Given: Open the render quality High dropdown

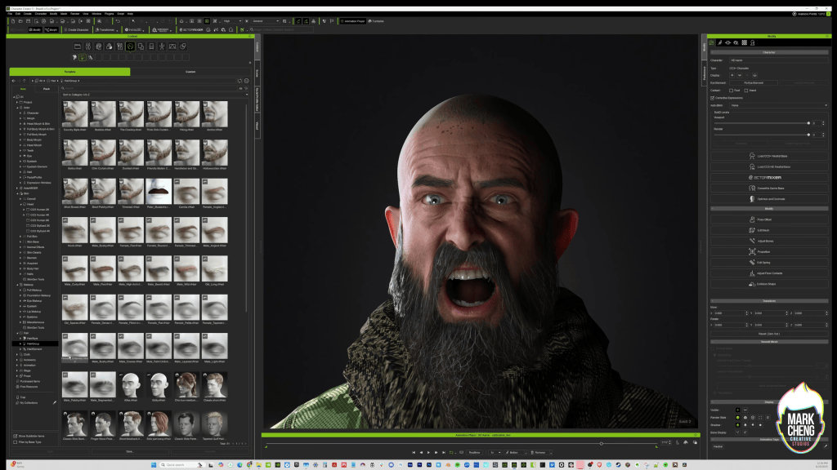Looking at the screenshot, I should click(232, 21).
